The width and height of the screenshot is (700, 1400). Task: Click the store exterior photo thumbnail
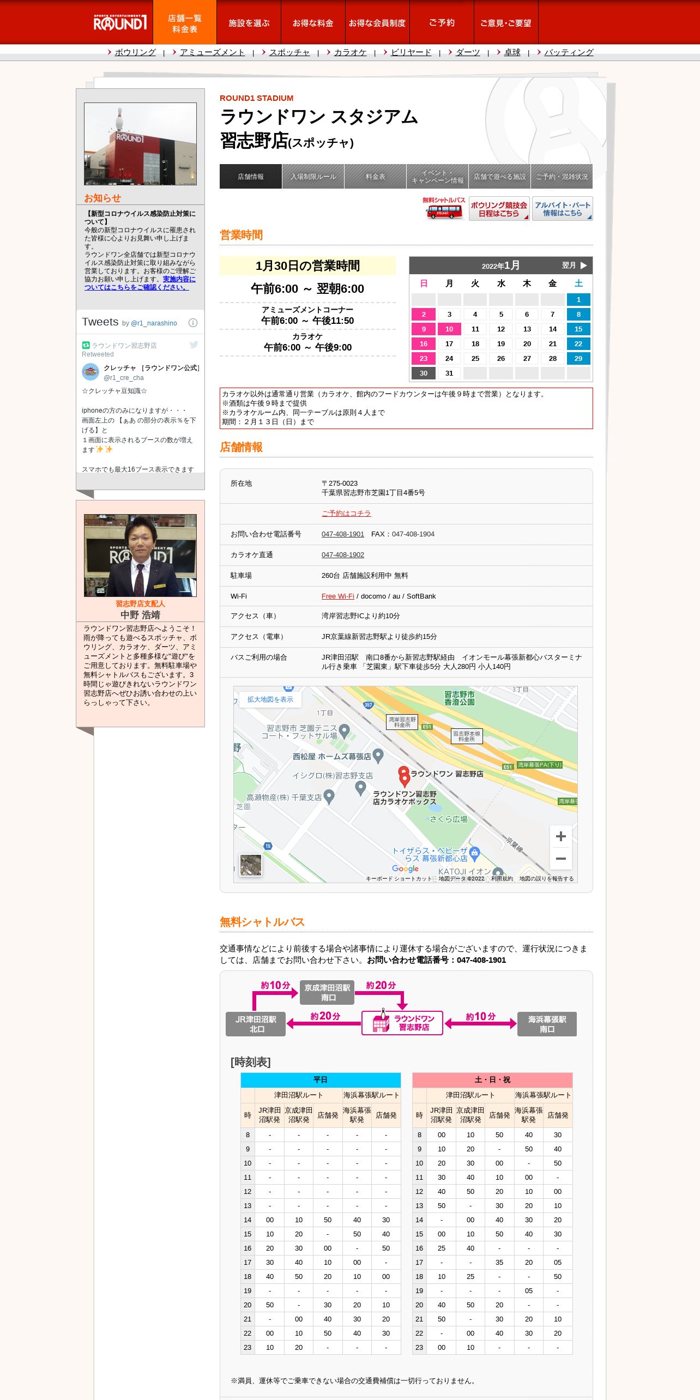click(140, 144)
